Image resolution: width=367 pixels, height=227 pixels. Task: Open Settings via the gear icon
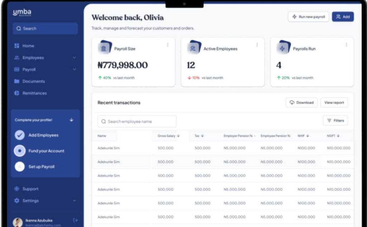click(16, 201)
